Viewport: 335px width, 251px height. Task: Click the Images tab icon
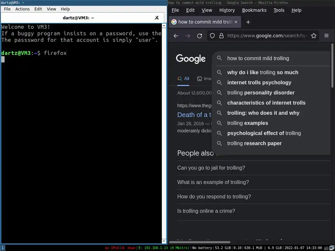click(x=199, y=79)
